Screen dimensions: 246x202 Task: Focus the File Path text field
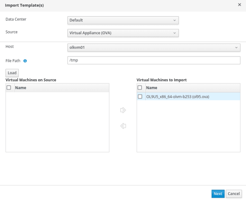(154, 61)
